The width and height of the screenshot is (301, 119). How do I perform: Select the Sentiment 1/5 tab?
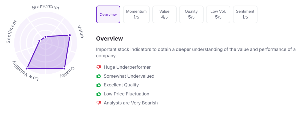tap(245, 15)
